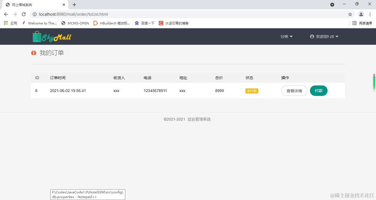
Task: Click the green page scrollbar on the right
Action: tap(374, 82)
